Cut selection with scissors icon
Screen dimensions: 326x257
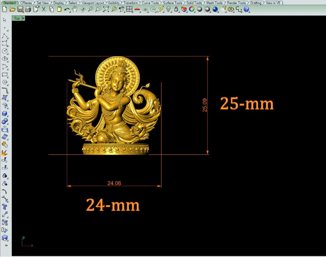click(x=44, y=9)
